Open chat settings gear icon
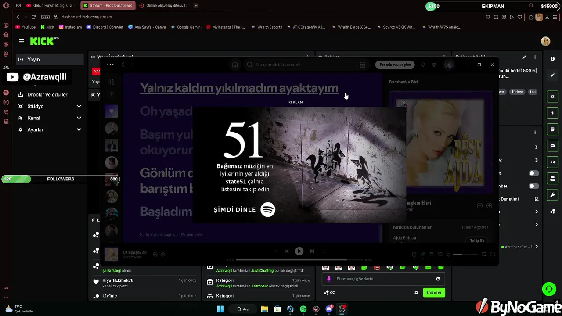Image resolution: width=562 pixels, height=316 pixels. [416, 293]
